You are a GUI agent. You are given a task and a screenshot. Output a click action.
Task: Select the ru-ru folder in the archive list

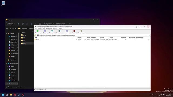(37, 40)
